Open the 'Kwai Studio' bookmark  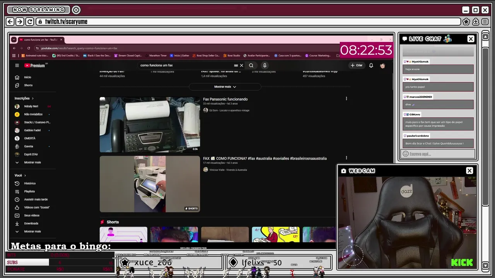[232, 56]
